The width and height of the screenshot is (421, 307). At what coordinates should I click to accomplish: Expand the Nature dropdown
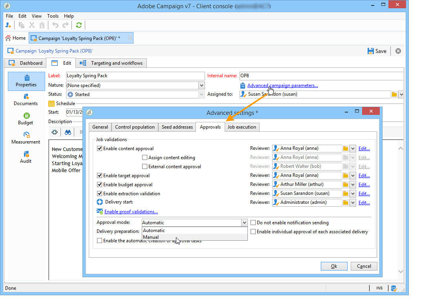coord(201,85)
